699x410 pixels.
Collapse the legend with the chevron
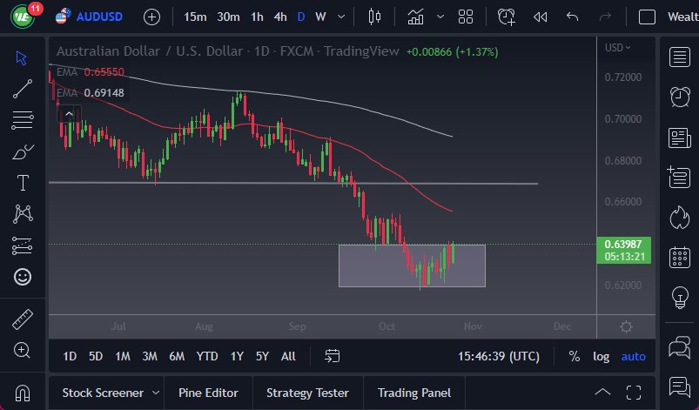(67, 112)
